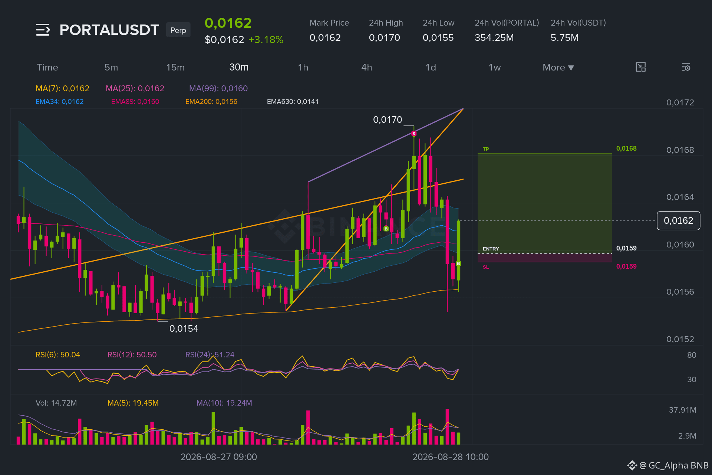Click the 24h Low value 0,0155

[438, 38]
